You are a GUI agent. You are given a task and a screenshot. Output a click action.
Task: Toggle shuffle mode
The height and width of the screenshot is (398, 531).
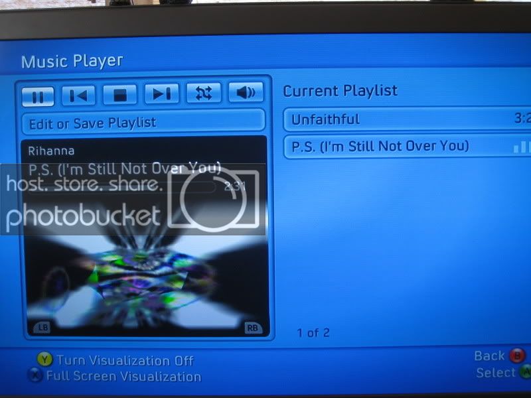204,92
